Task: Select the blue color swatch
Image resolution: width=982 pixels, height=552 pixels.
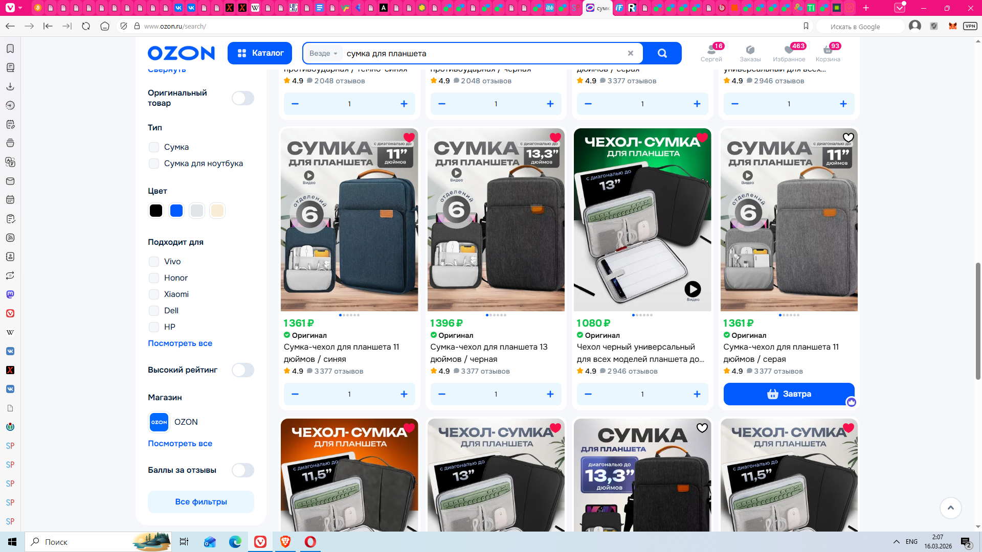Action: tap(176, 211)
